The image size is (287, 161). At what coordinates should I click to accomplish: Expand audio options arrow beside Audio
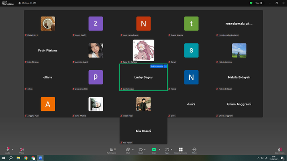(13, 149)
